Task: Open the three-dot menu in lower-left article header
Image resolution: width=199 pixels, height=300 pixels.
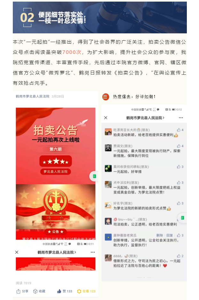Action: pos(93,252)
